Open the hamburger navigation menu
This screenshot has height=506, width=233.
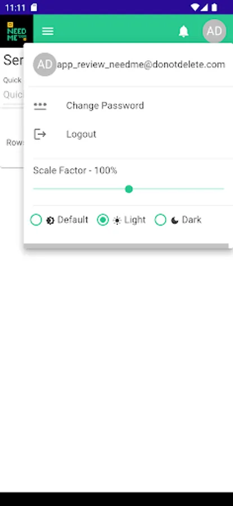tap(48, 31)
